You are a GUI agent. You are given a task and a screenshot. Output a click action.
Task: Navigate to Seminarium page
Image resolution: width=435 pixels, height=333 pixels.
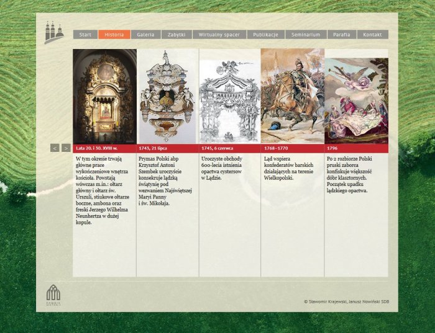pyautogui.click(x=306, y=35)
